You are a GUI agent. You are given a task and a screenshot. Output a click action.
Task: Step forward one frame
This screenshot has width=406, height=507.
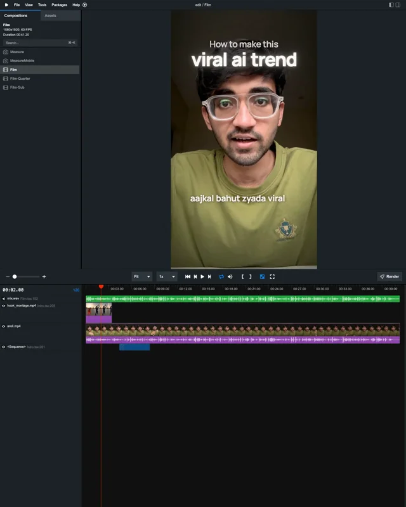[x=209, y=277]
